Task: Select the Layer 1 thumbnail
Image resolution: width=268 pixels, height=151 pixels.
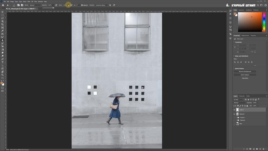Action: (237, 110)
